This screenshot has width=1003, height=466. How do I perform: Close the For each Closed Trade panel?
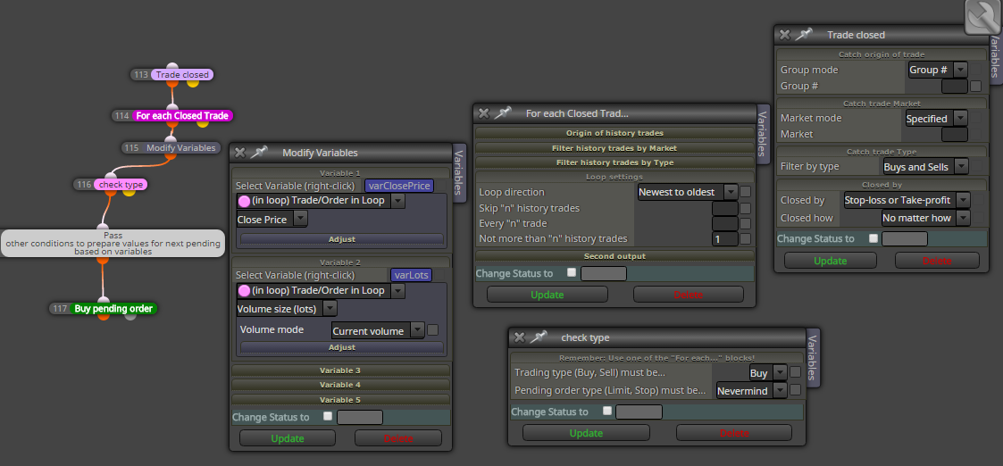pos(484,113)
